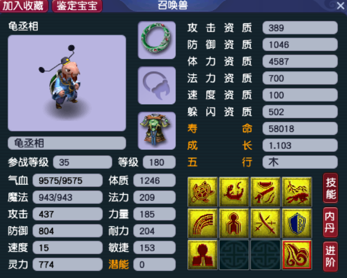Screen dimensions: 347x278
Task: Click the empty headgear equipment slot
Action: pyautogui.click(x=157, y=85)
